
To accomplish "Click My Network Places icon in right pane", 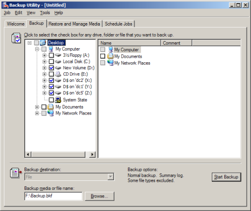I will pyautogui.click(x=110, y=63).
